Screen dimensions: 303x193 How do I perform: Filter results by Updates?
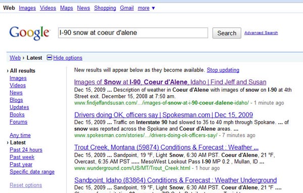pyautogui.click(x=19, y=107)
